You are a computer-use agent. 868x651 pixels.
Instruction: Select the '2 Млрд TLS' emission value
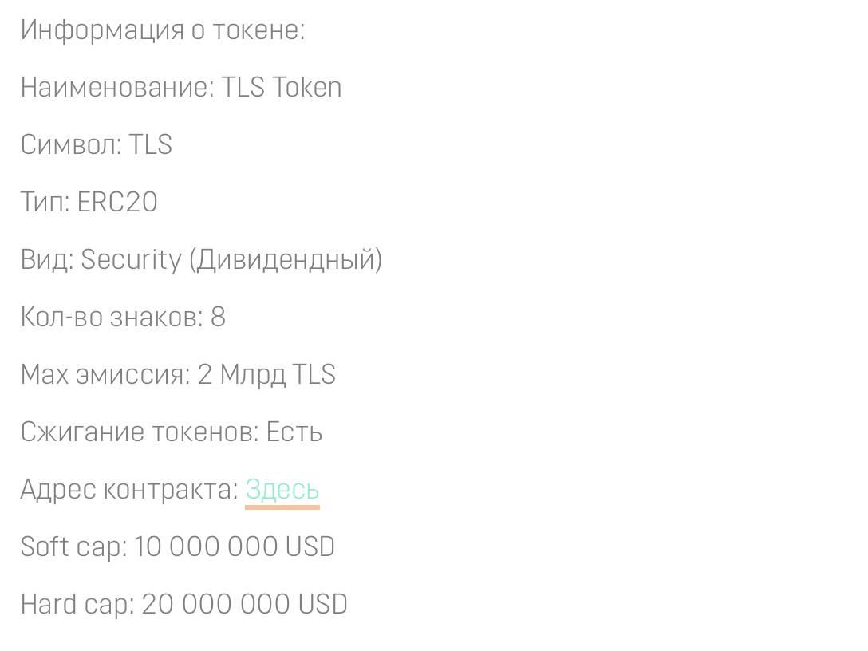coord(266,375)
